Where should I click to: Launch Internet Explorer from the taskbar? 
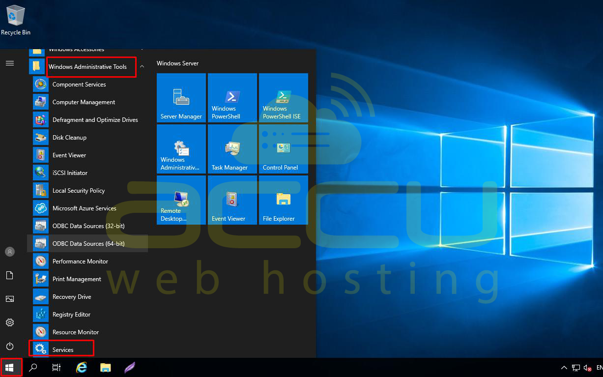(82, 367)
